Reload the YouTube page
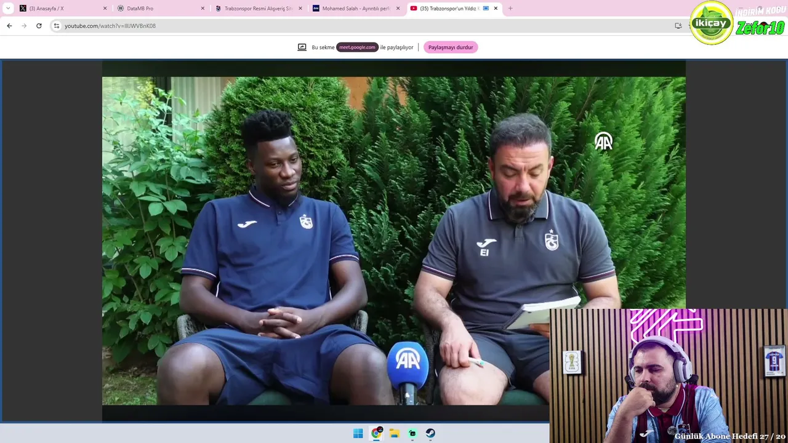Viewport: 788px width, 443px height. [39, 26]
